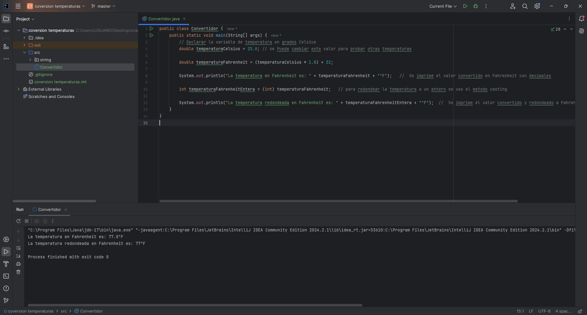Expand the out folder
The height and width of the screenshot is (315, 587).
point(24,45)
